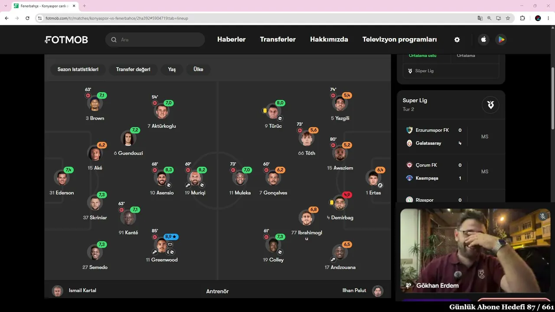
Task: Click Ibrahimoglu's player photo
Action: tap(307, 218)
